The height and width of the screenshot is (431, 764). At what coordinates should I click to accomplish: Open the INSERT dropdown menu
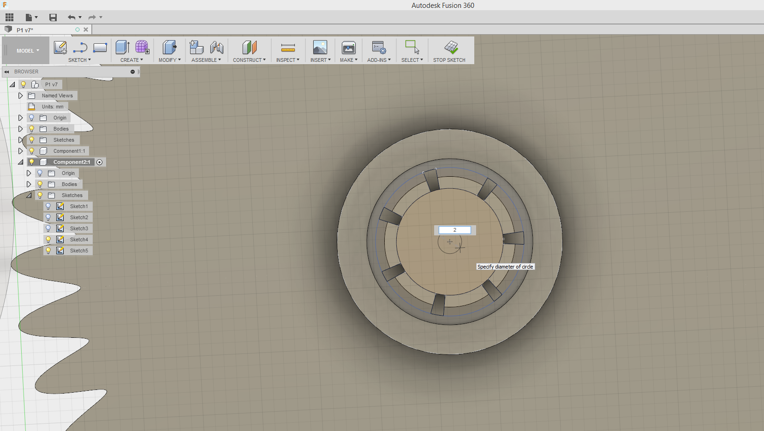320,60
